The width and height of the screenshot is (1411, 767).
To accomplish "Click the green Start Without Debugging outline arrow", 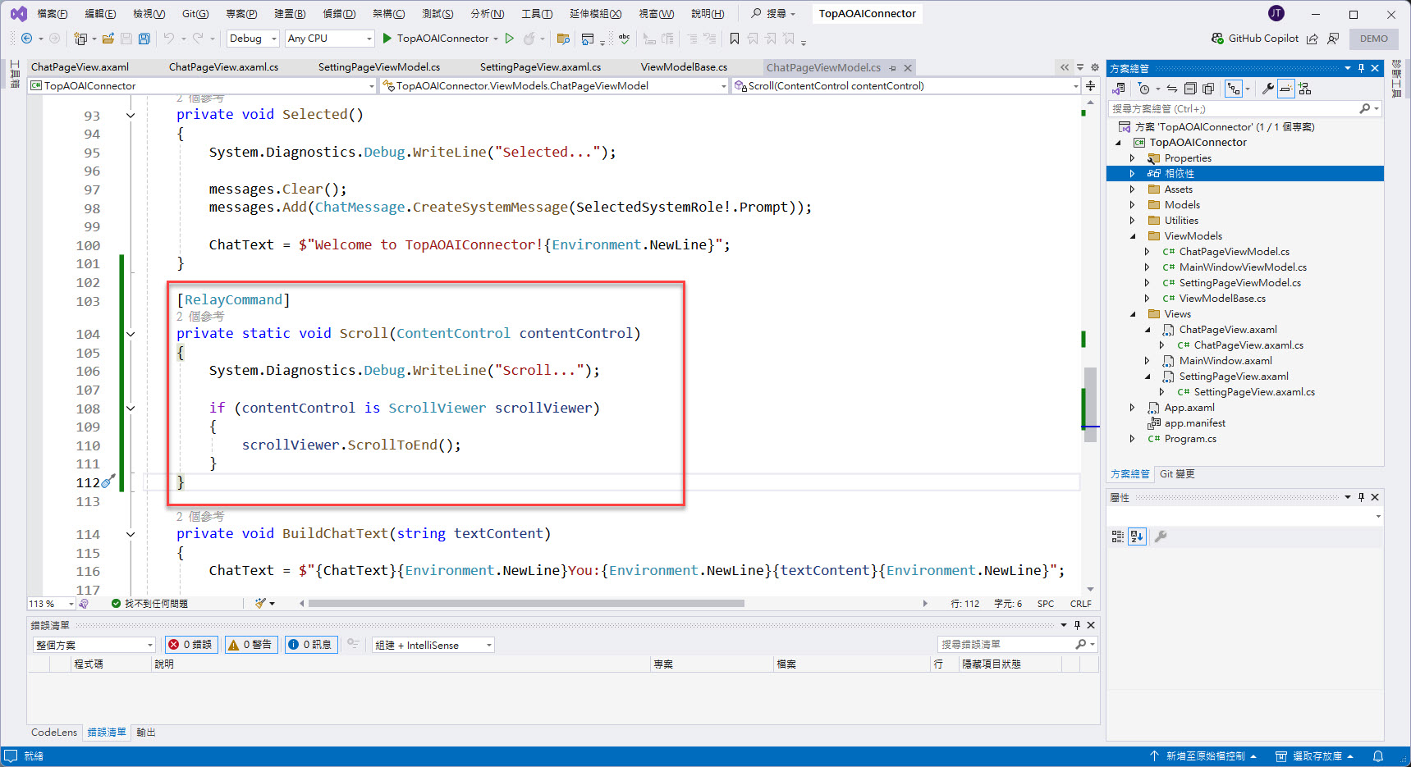I will (x=510, y=39).
